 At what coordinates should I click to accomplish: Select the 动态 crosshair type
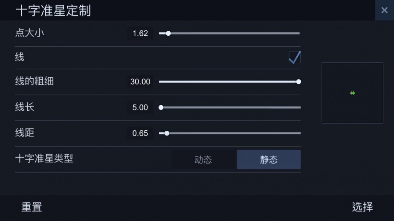pyautogui.click(x=203, y=159)
